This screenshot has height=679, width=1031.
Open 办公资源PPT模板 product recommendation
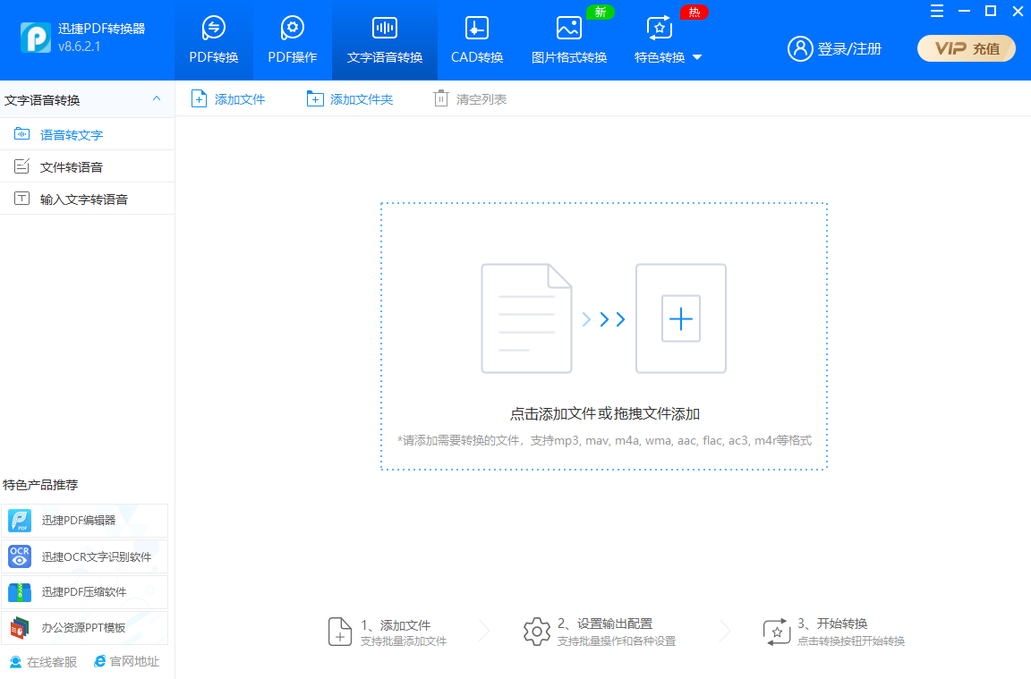[84, 628]
